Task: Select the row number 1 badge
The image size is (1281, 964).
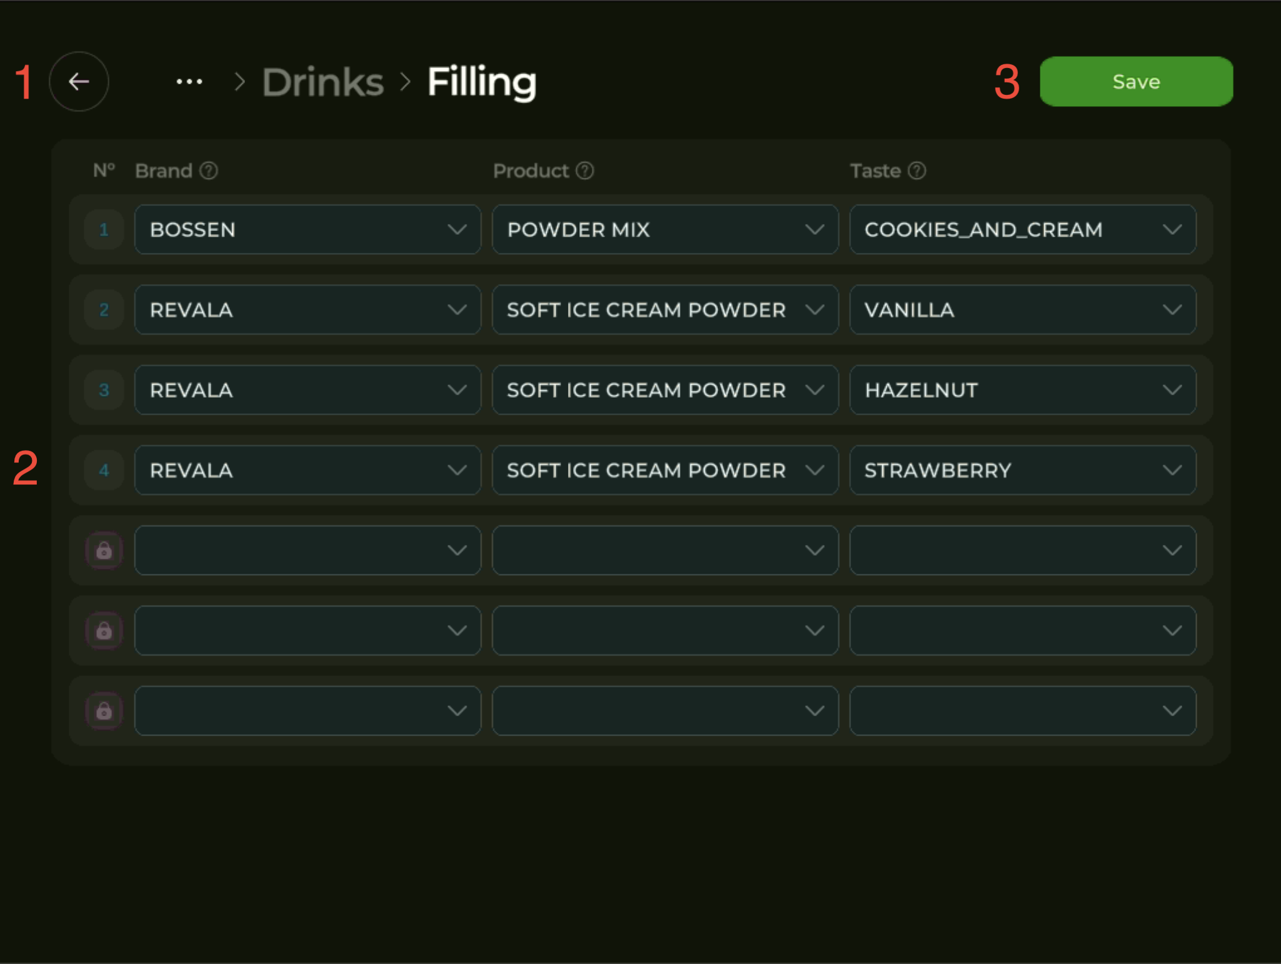Action: click(x=104, y=230)
